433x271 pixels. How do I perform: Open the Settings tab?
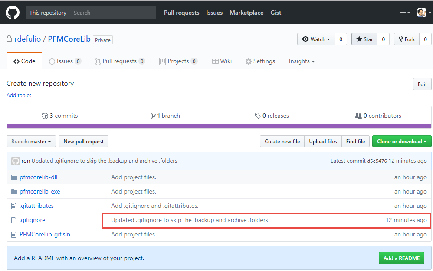260,61
